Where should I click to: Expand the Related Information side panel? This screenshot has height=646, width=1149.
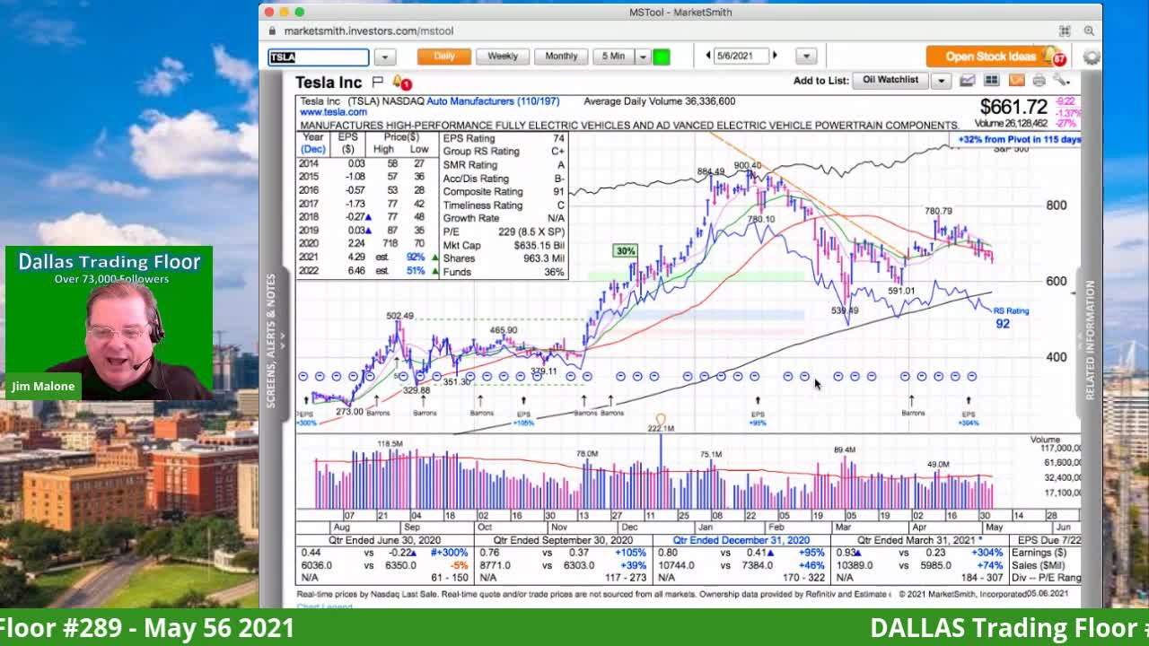coord(1089,341)
